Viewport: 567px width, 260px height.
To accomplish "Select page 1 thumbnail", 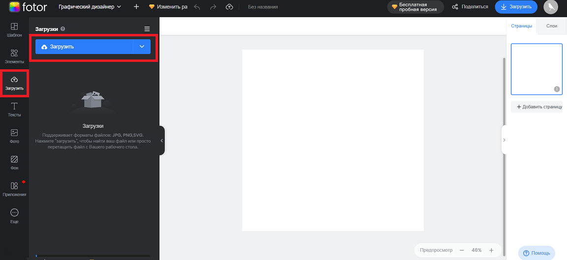I will click(536, 69).
